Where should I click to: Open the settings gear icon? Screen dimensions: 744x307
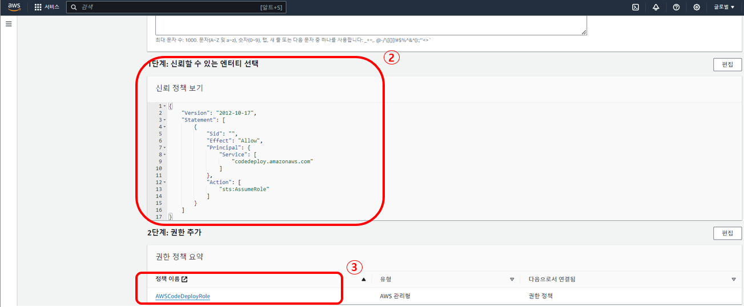coord(697,7)
